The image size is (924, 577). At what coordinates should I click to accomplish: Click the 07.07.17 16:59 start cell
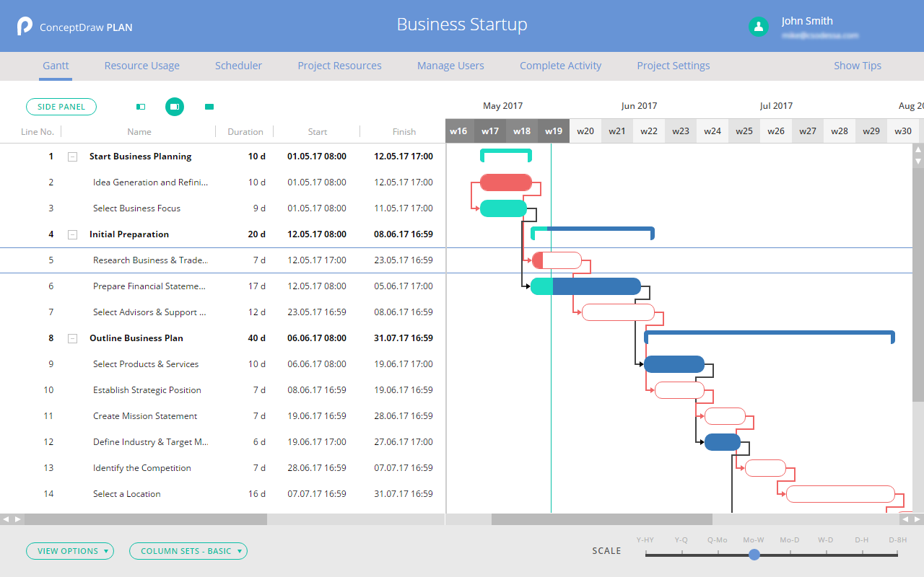pos(317,494)
